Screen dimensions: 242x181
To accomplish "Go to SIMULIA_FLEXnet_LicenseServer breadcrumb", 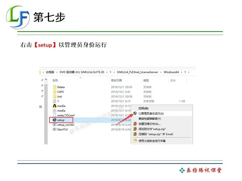I will 137,72.
